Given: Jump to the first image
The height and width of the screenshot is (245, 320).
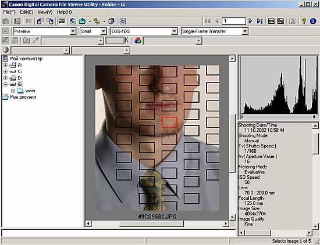Looking at the screenshot, I should (208, 21).
